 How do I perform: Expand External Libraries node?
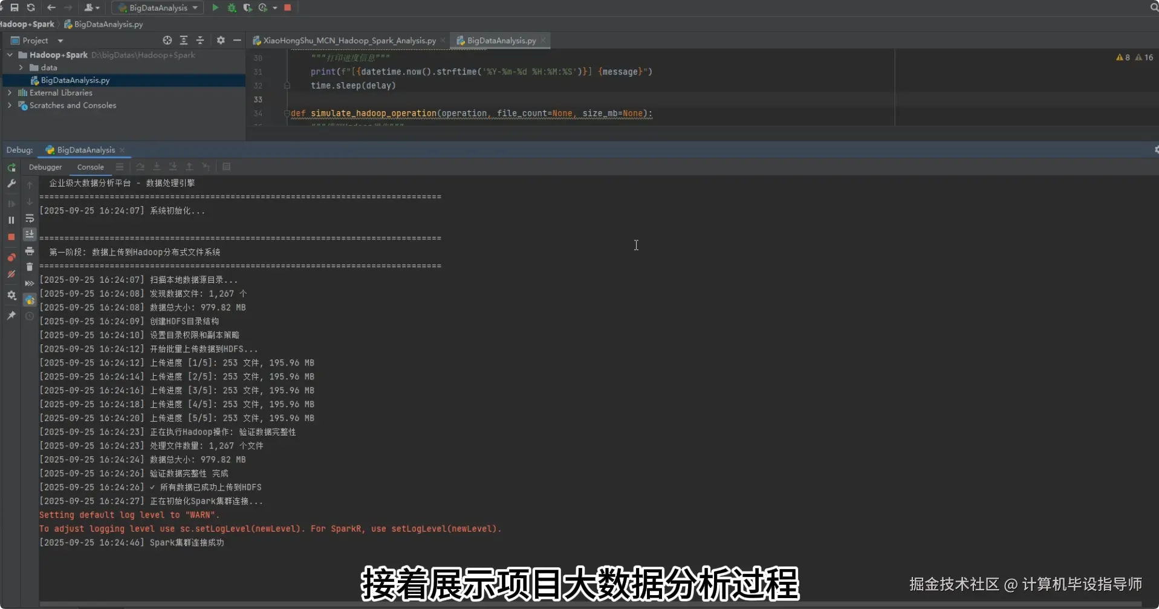pyautogui.click(x=10, y=93)
